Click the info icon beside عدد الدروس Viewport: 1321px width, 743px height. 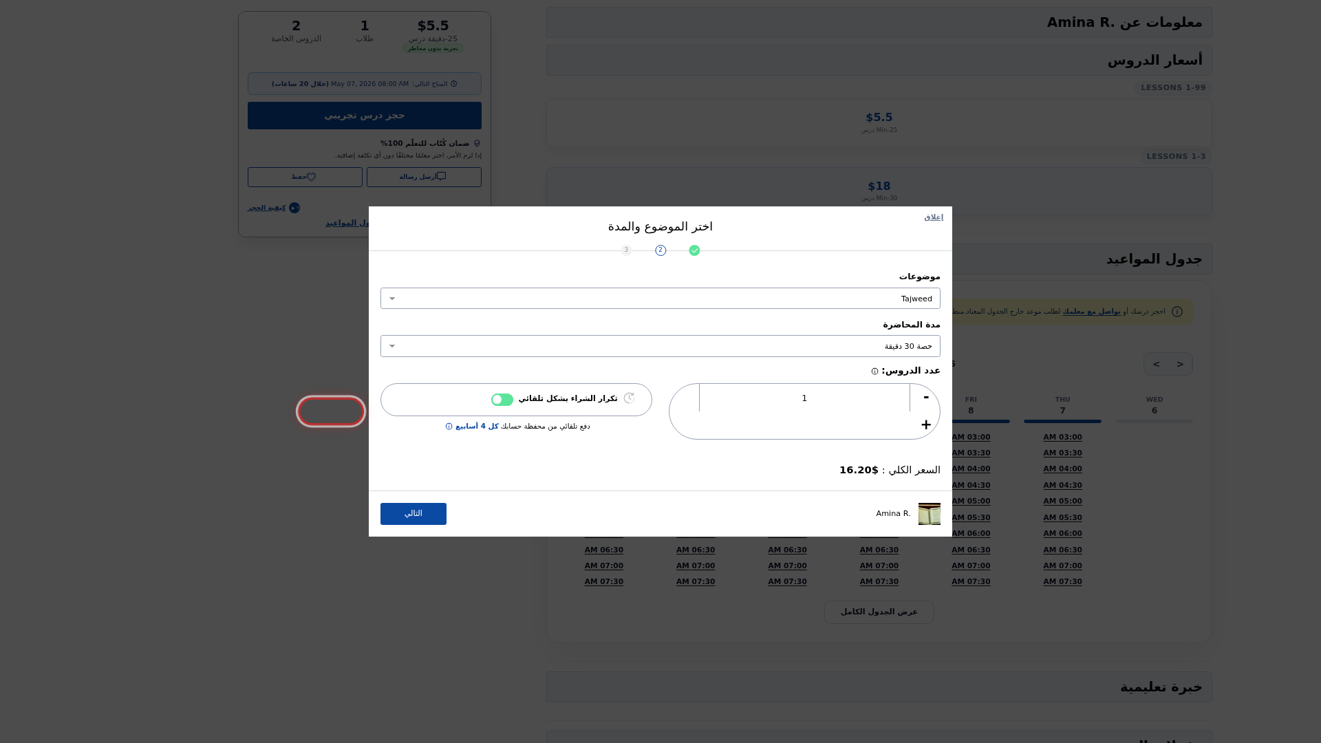point(874,371)
